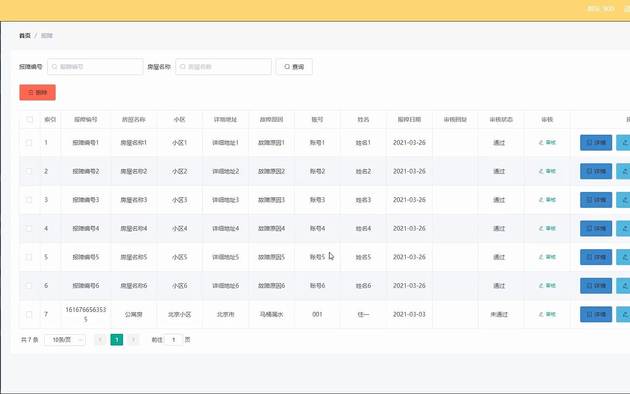Image resolution: width=630 pixels, height=394 pixels.
Task: Open 详情 for the 公寓房 row
Action: pyautogui.click(x=596, y=314)
